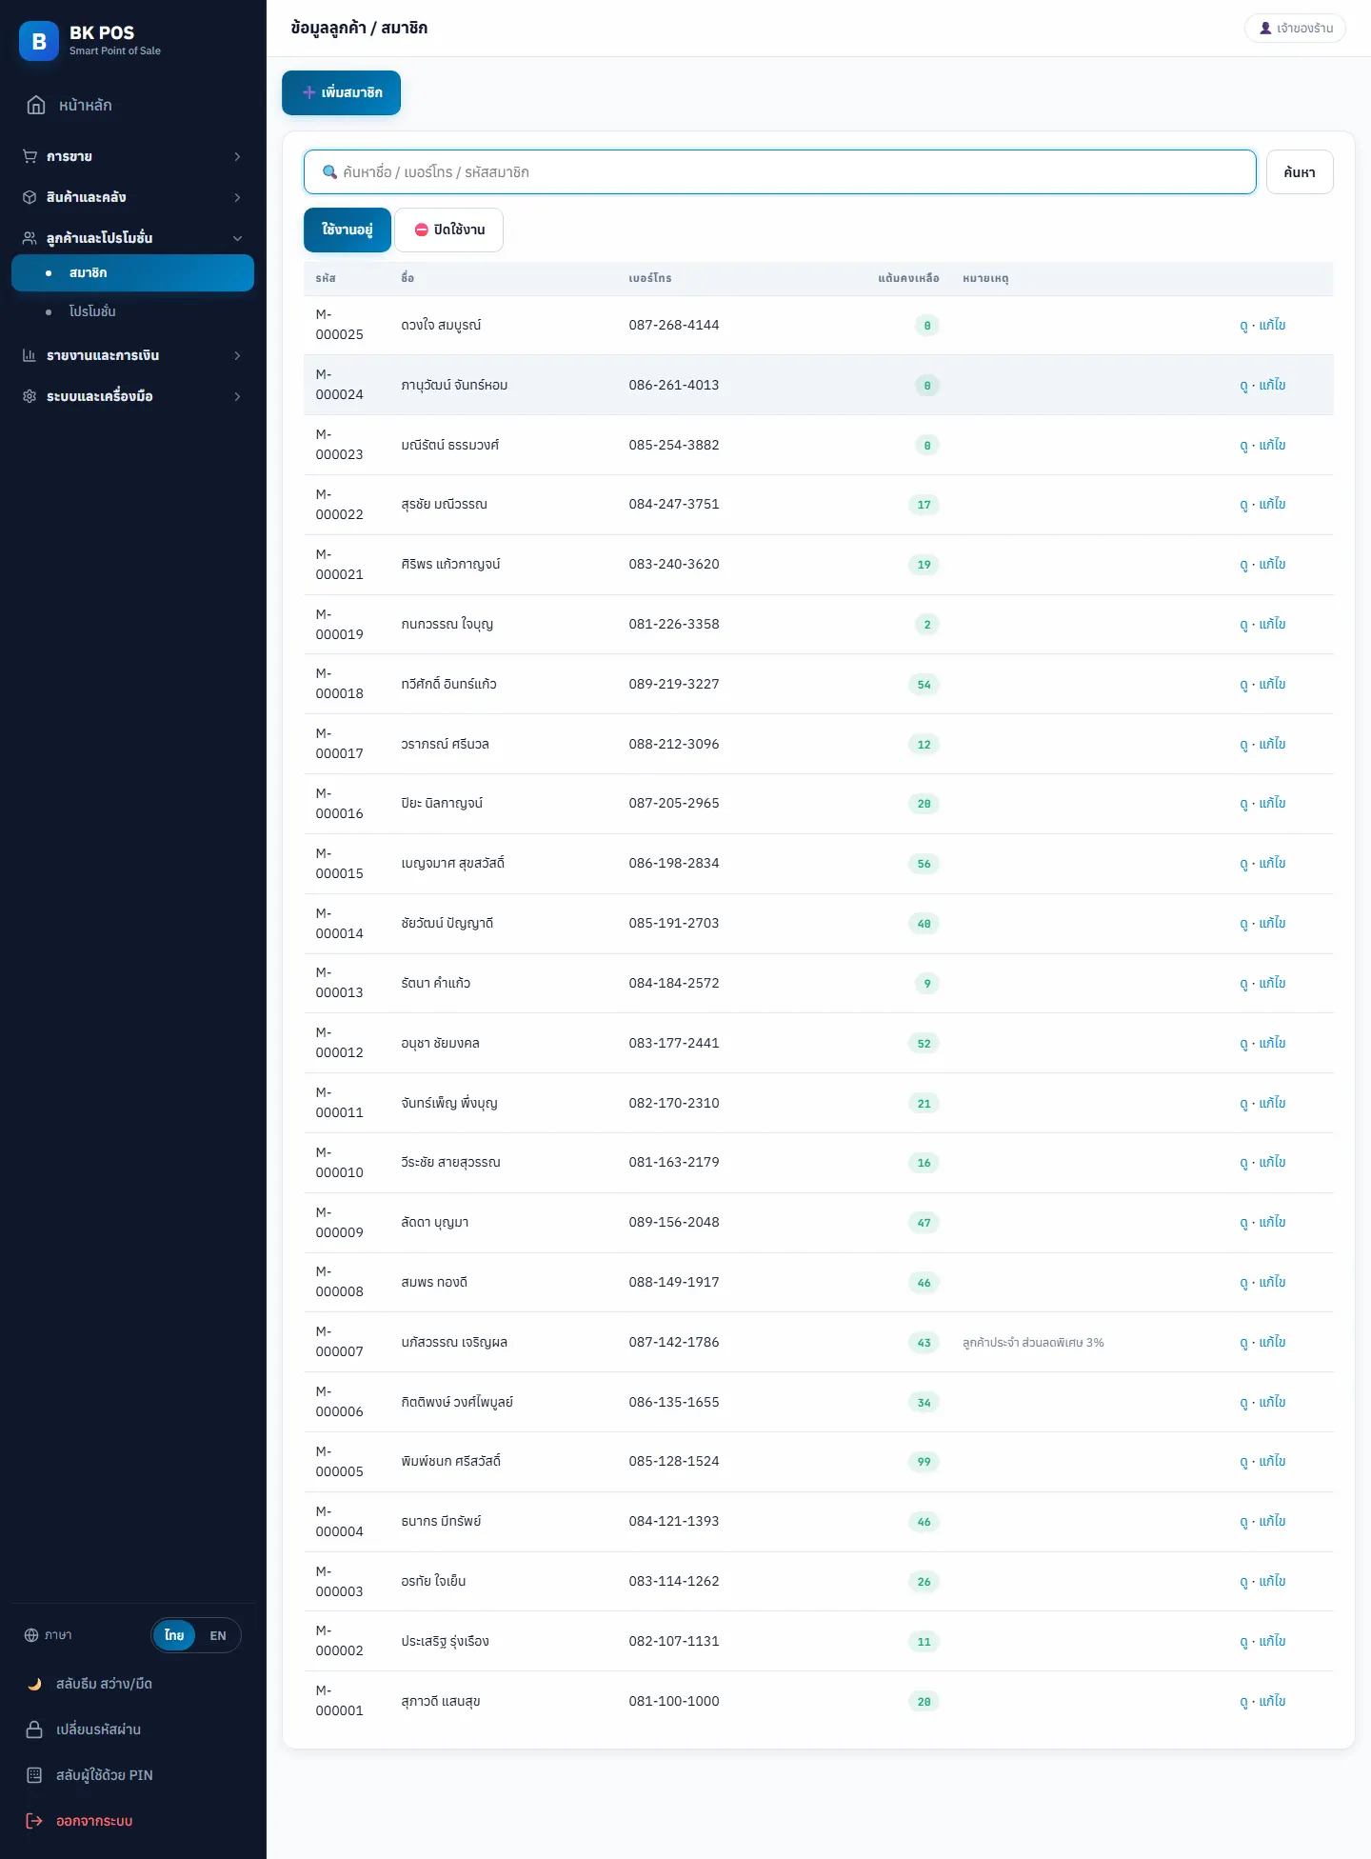1371x1859 pixels.
Task: Click the BK POS logo icon
Action: click(x=39, y=41)
